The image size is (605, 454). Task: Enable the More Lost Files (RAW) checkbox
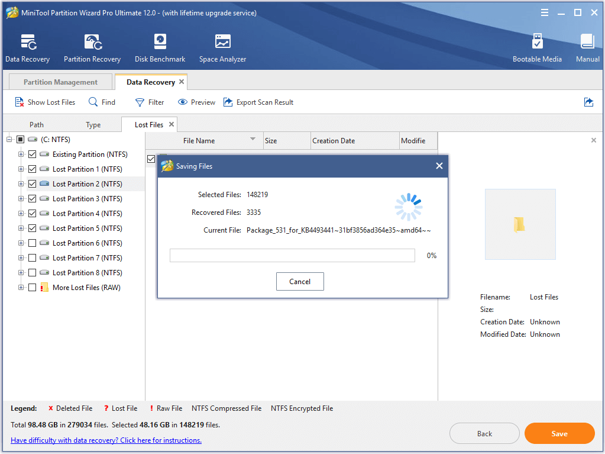pyautogui.click(x=33, y=288)
